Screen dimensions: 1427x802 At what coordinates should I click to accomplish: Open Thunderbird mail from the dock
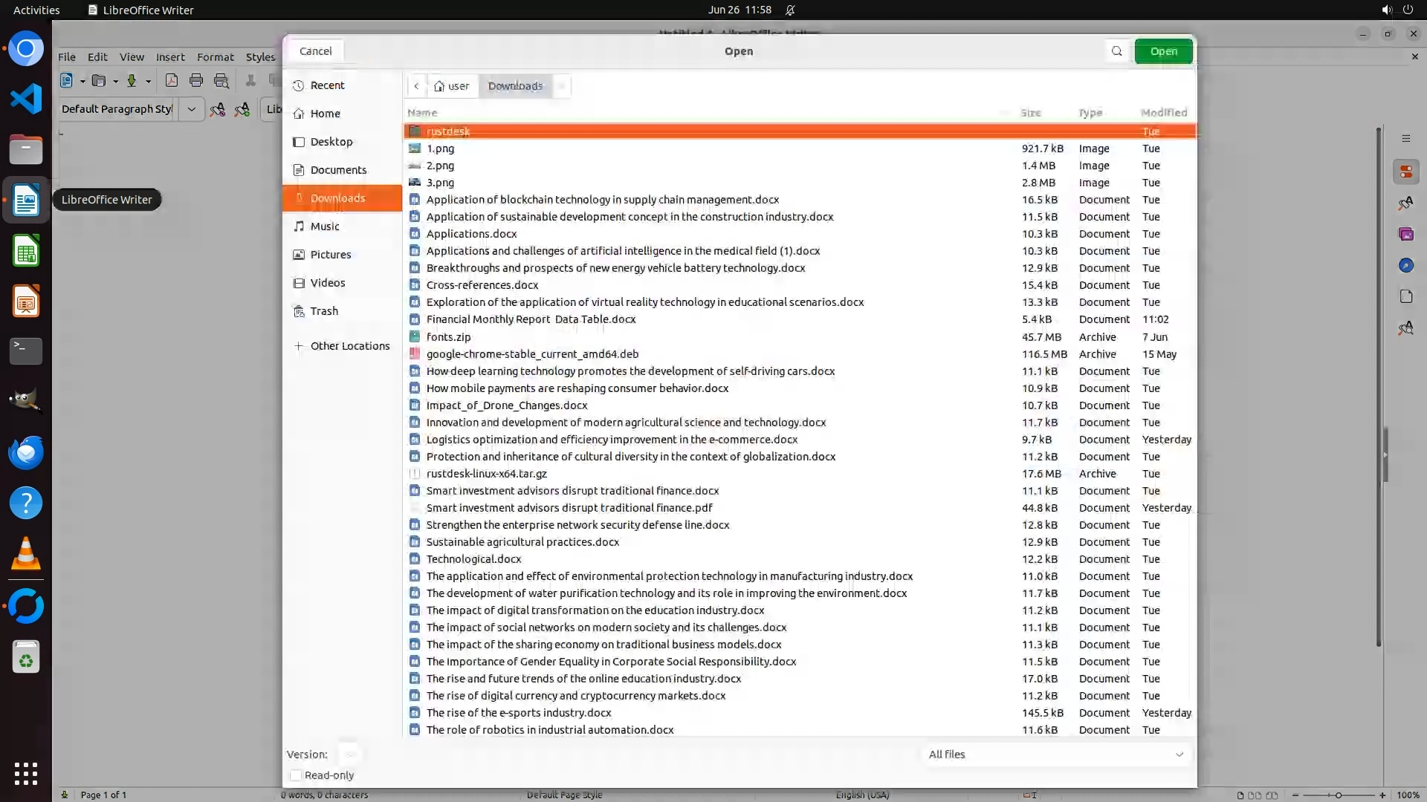coord(26,453)
